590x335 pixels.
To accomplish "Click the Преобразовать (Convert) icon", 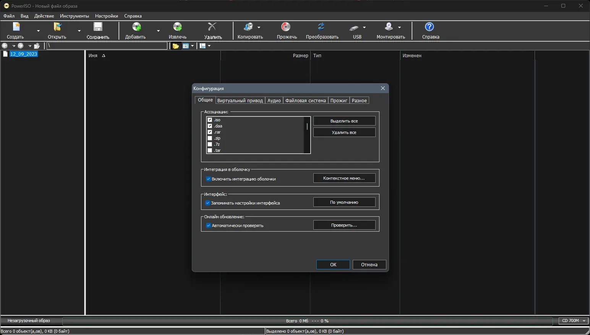I will click(x=321, y=26).
